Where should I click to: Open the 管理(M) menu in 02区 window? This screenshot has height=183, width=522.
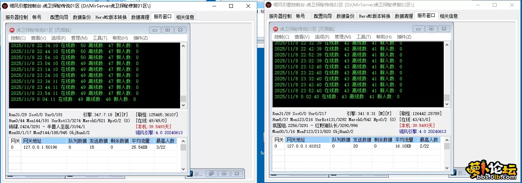[343, 37]
